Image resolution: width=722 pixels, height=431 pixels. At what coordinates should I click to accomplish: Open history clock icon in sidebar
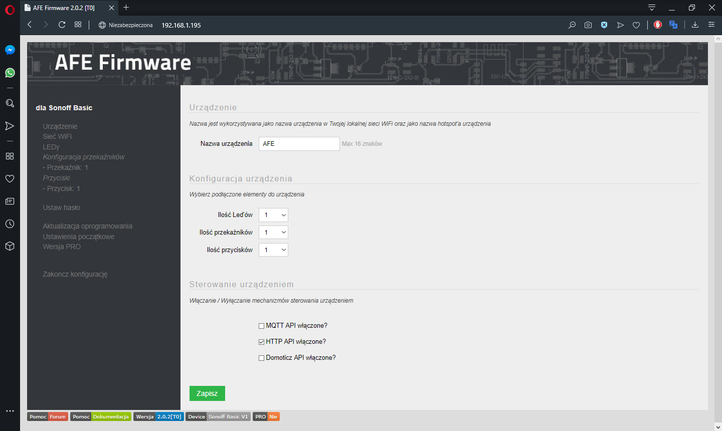(x=10, y=224)
